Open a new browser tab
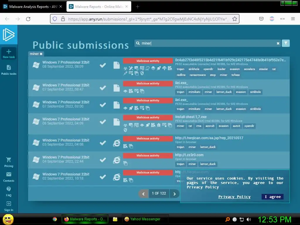The image size is (300, 225). point(137,7)
